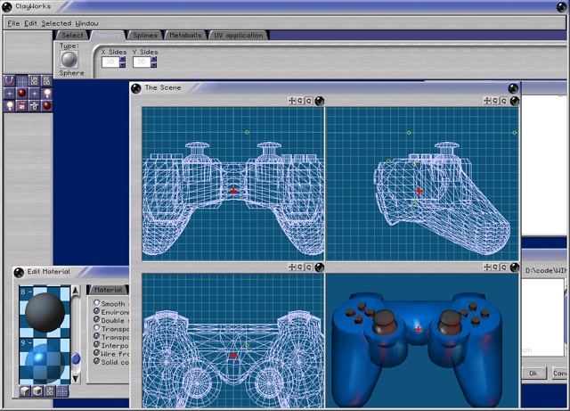
Task: Switch to the UV application tab
Action: [239, 36]
